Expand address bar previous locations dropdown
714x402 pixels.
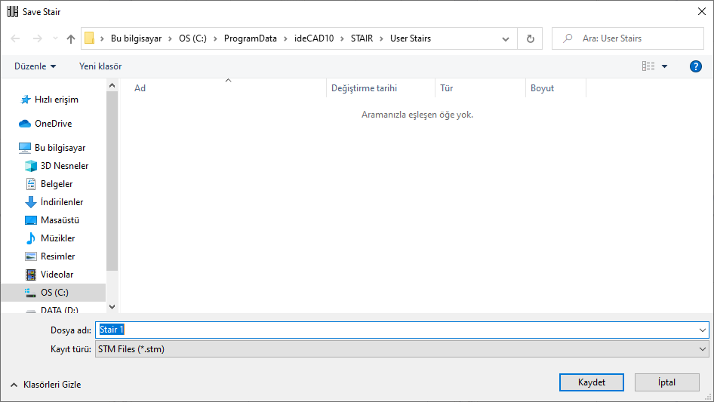coord(506,38)
